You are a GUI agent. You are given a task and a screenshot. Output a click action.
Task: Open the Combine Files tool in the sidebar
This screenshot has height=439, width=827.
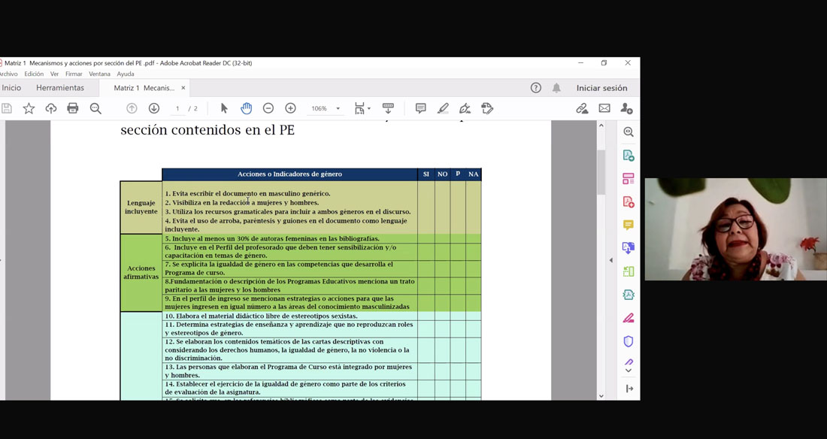click(629, 248)
